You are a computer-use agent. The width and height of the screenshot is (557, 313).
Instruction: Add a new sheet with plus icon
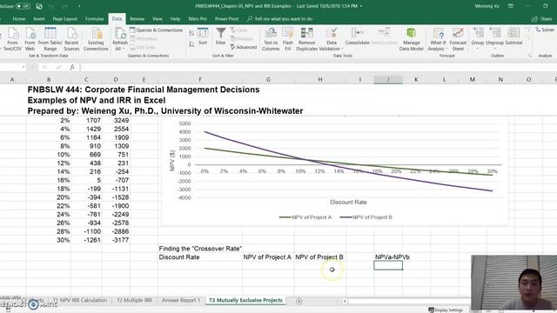299,302
